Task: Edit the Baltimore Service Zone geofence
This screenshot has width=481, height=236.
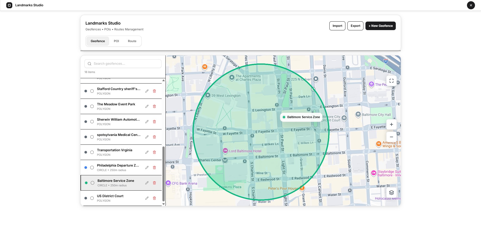Action: (147, 183)
